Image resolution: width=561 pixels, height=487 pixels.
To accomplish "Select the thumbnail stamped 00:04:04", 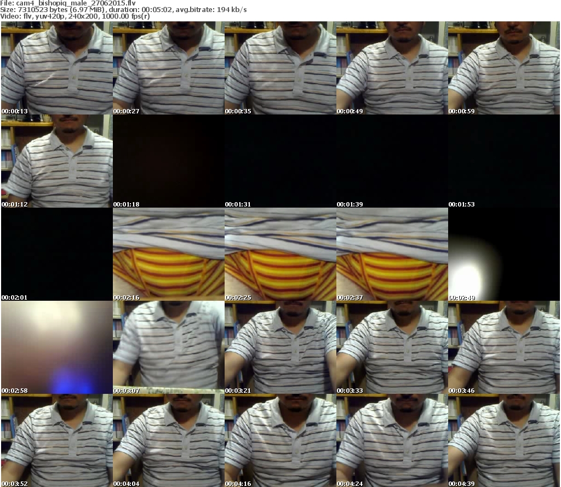I will pyautogui.click(x=169, y=440).
